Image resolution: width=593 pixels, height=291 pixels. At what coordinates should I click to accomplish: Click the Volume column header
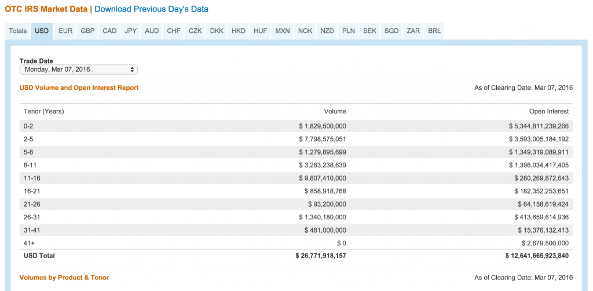click(335, 111)
